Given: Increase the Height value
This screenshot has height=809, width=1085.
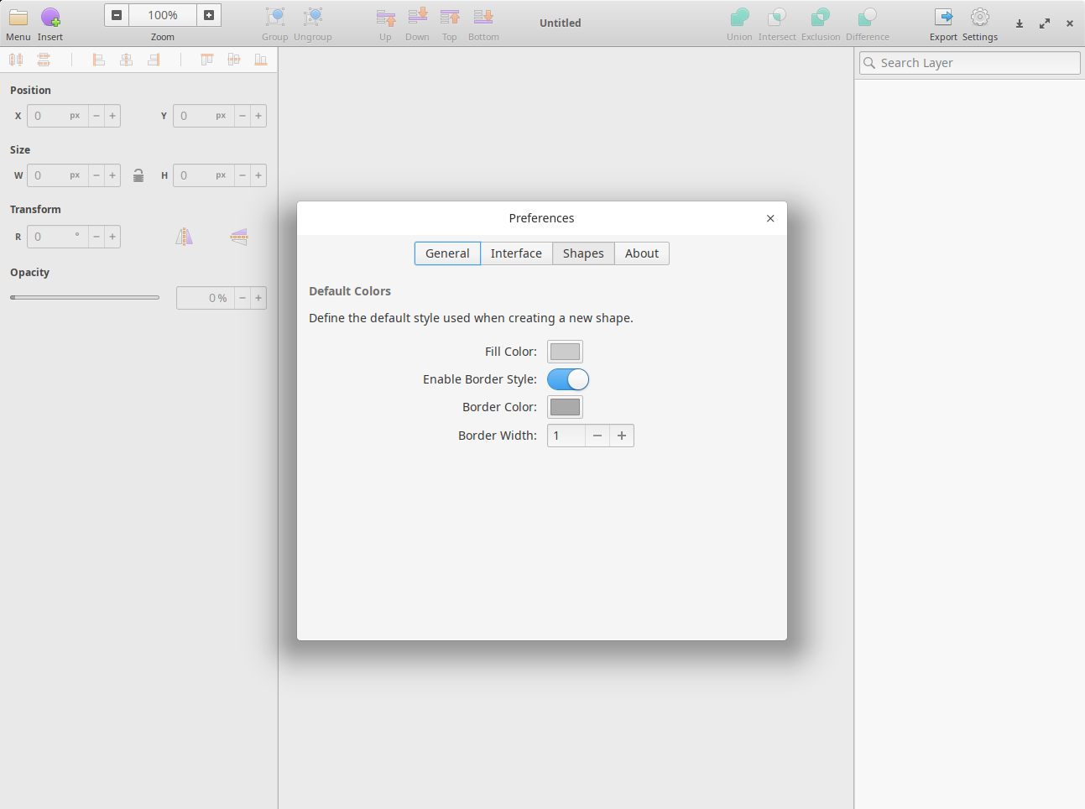Looking at the screenshot, I should (x=258, y=175).
